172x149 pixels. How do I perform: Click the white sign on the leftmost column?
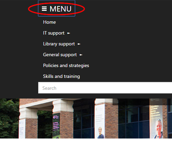tap(22, 129)
